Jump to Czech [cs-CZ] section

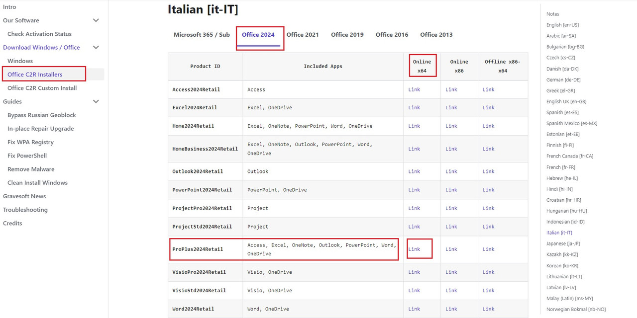click(x=561, y=58)
